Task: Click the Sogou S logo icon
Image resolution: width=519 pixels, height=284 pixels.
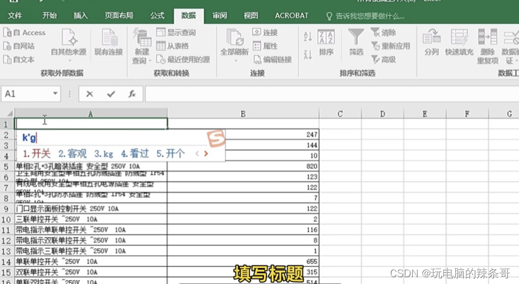Action: click(x=216, y=138)
